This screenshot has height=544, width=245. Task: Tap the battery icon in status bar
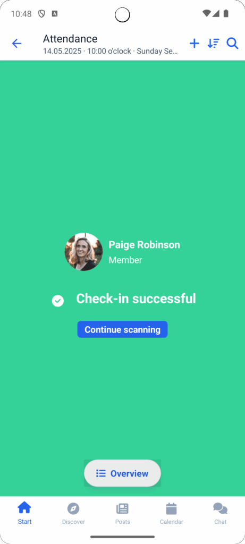coord(226,13)
